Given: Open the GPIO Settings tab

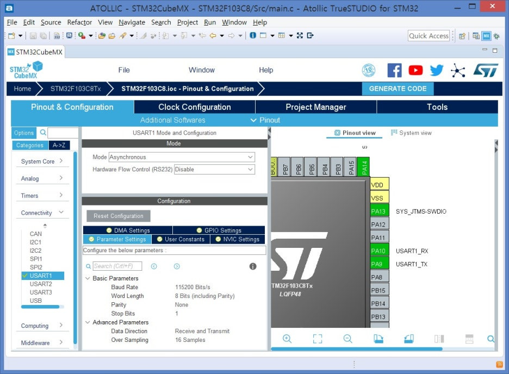Looking at the screenshot, I should [x=219, y=230].
